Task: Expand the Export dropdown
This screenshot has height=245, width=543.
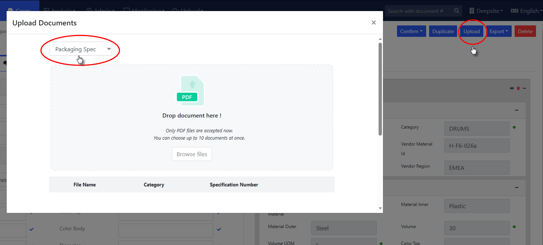Action: click(499, 31)
